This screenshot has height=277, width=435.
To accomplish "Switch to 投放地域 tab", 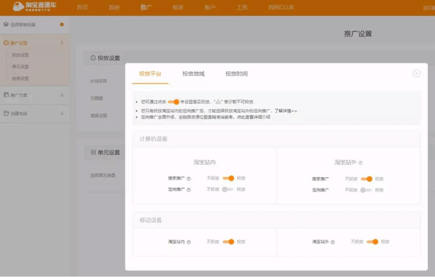I will click(193, 74).
